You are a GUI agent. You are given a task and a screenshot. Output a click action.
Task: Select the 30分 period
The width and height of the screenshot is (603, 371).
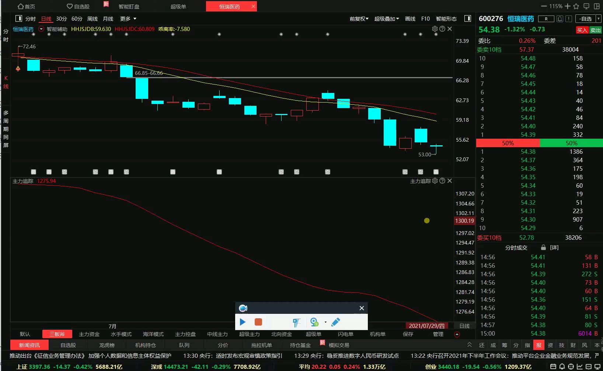click(62, 19)
